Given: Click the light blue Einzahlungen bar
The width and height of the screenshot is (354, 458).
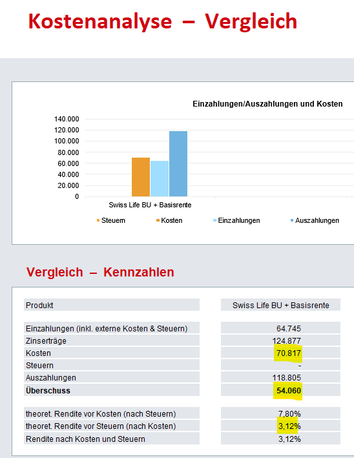Looking at the screenshot, I should click(x=160, y=178).
